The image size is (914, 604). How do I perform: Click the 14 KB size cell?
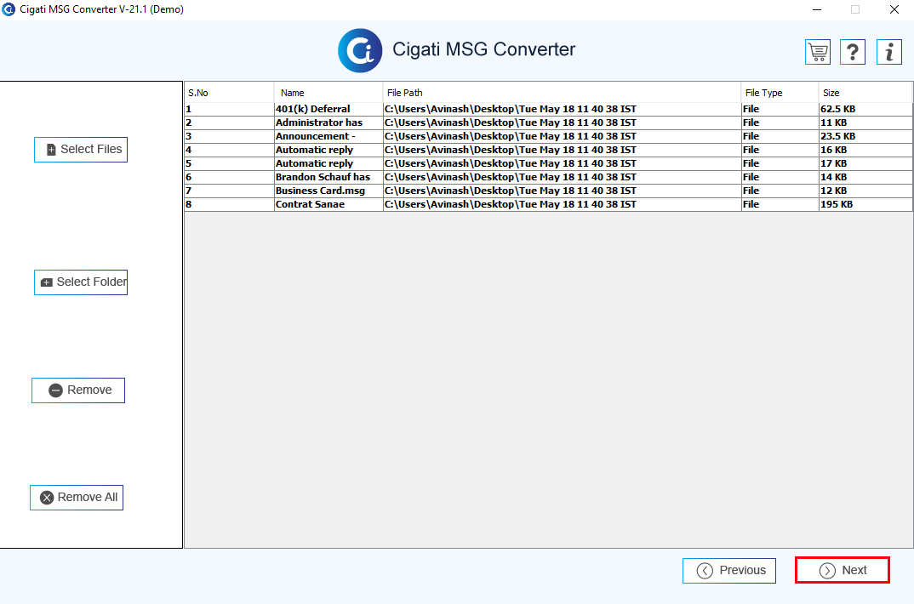[x=865, y=177]
